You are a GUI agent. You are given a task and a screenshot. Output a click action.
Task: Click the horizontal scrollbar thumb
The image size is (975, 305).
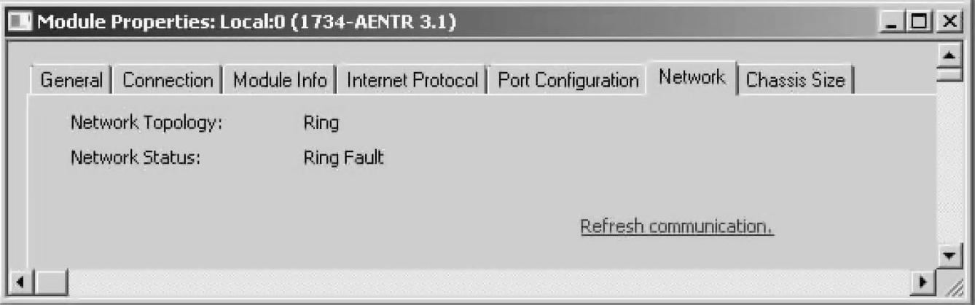coord(50,281)
